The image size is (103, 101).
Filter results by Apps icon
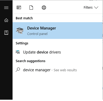19,8
